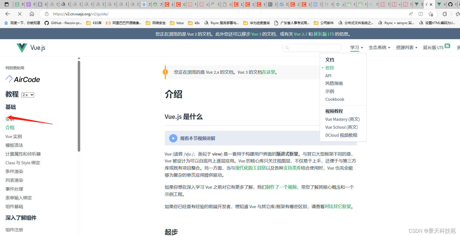Image resolution: width=460 pixels, height=236 pixels.
Task: Open DCloud 视频教程 menu entry
Action: (x=341, y=135)
